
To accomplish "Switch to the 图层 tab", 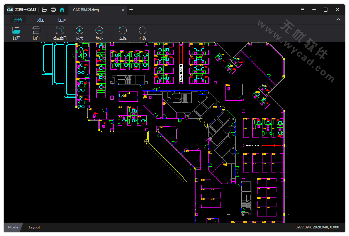I will [62, 20].
